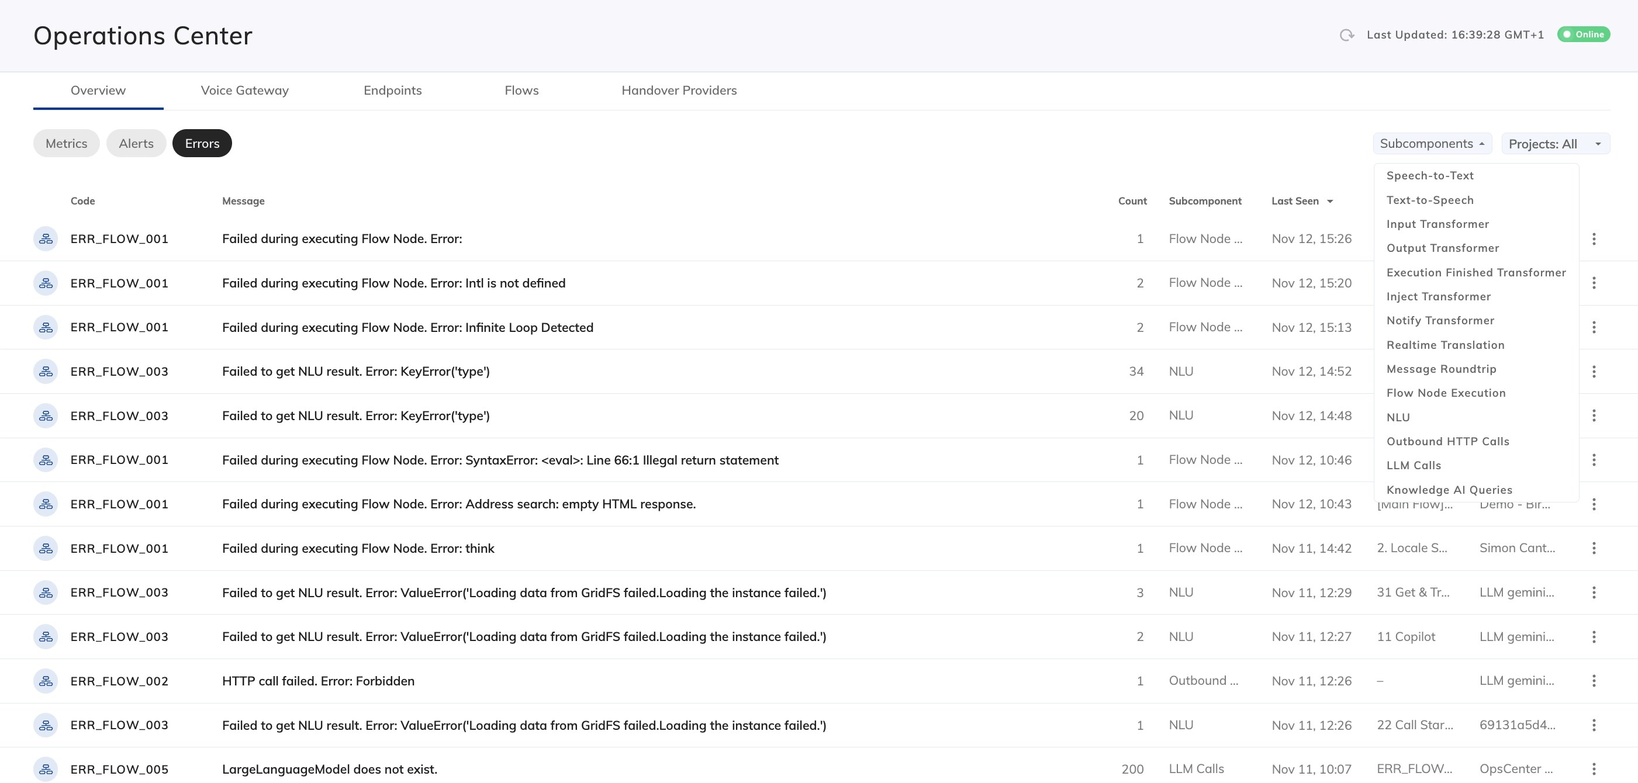The width and height of the screenshot is (1638, 783).
Task: Switch to the Metrics view pill
Action: [x=66, y=144]
